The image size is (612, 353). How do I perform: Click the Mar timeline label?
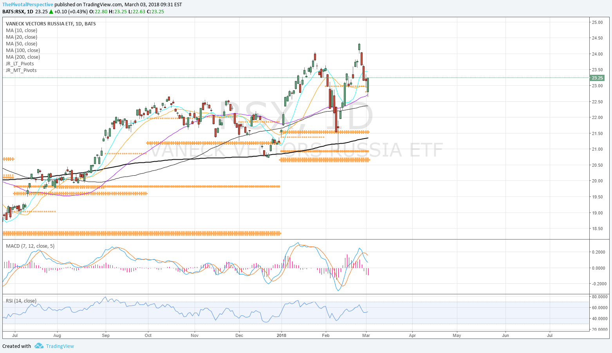click(366, 335)
